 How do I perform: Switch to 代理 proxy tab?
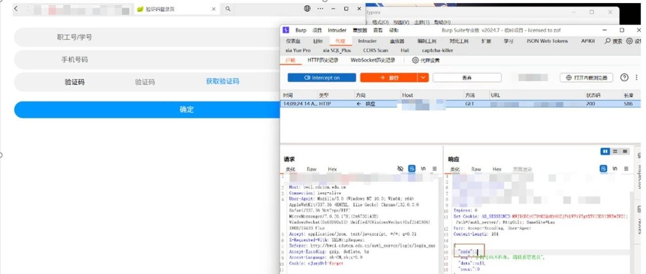point(341,41)
